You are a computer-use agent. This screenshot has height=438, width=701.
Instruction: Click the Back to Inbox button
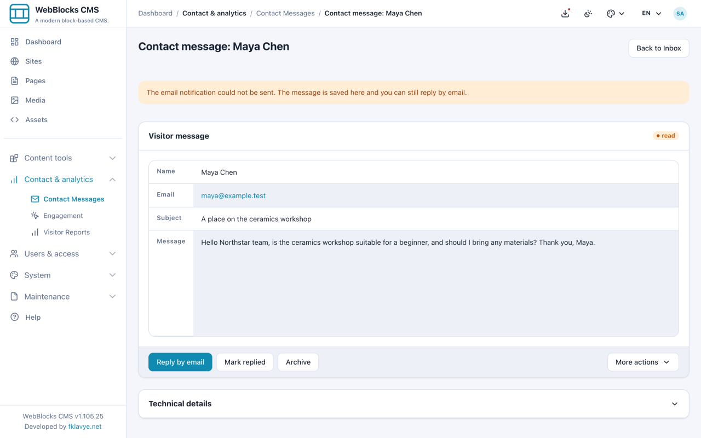658,48
